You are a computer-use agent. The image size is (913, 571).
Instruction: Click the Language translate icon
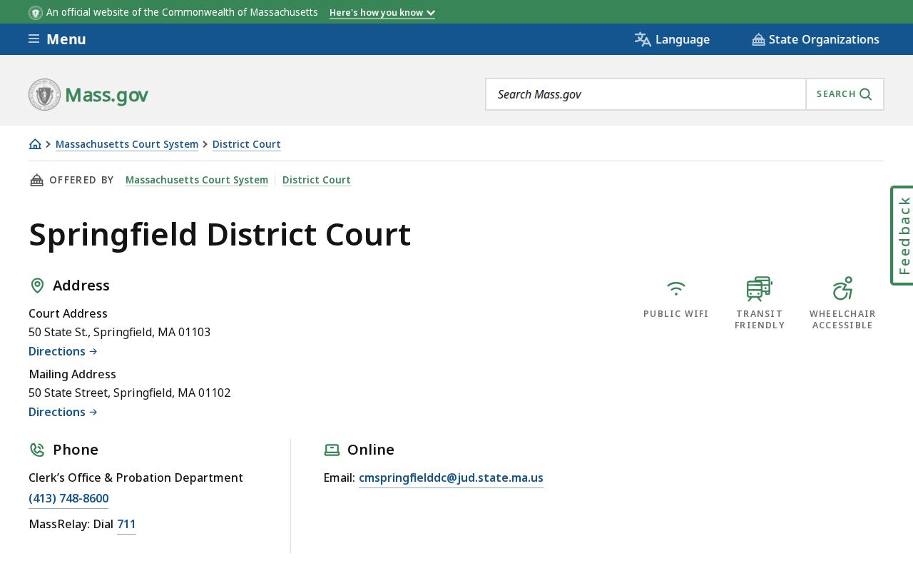coord(643,39)
